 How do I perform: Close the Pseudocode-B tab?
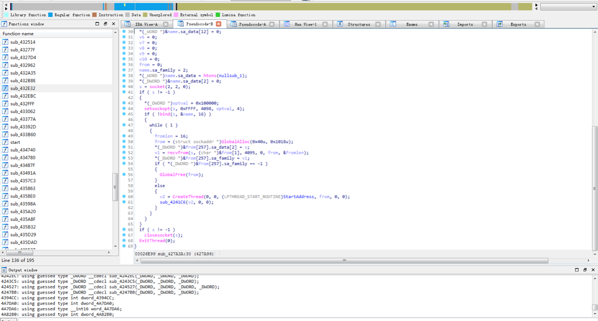point(218,24)
